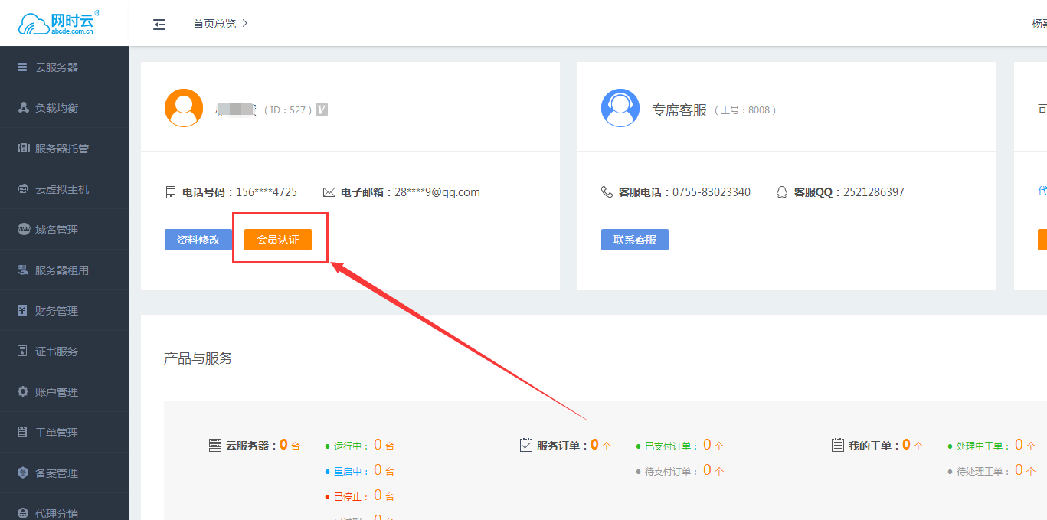Click the handset icon beside 客服电话
This screenshot has width=1047, height=520.
coord(607,192)
